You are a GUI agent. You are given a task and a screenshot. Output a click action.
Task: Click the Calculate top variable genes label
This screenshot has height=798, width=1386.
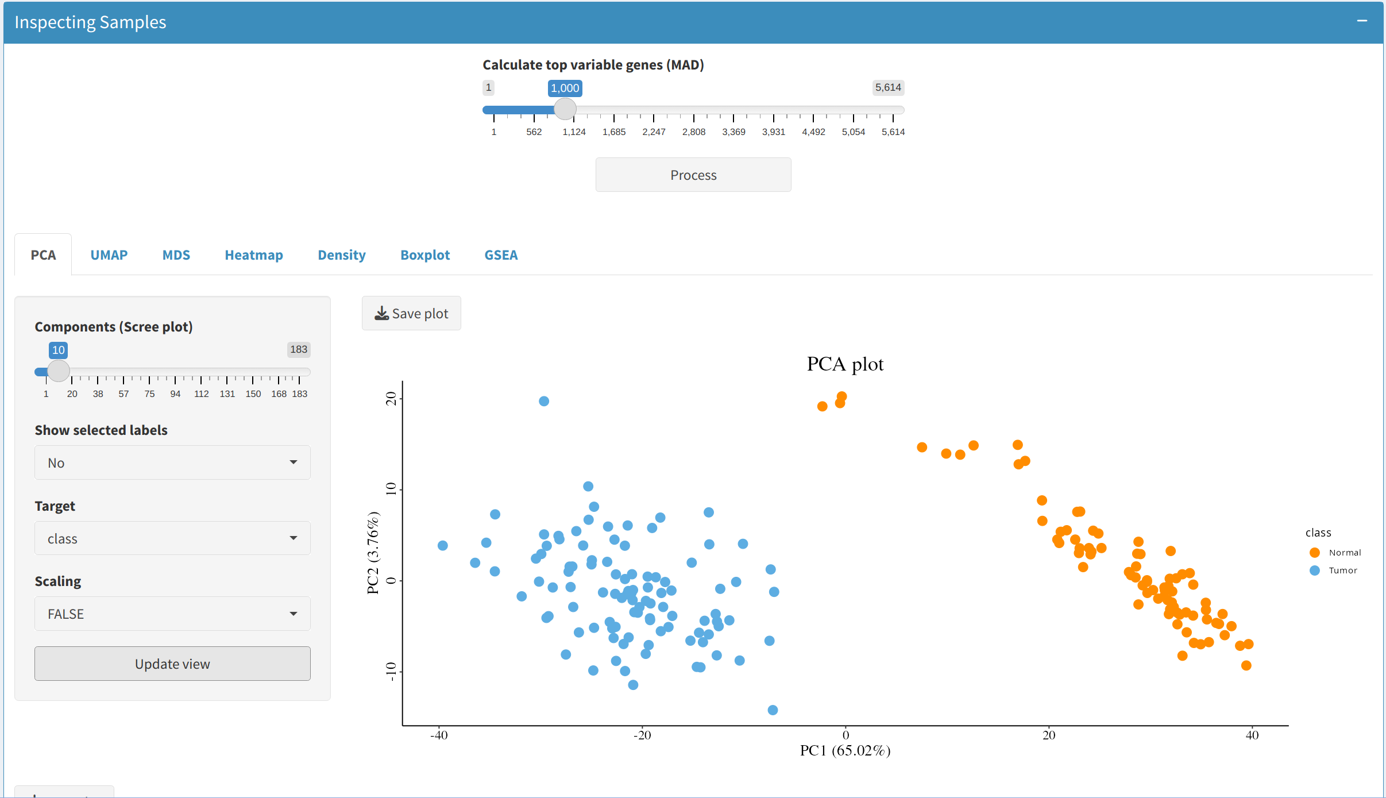click(593, 65)
